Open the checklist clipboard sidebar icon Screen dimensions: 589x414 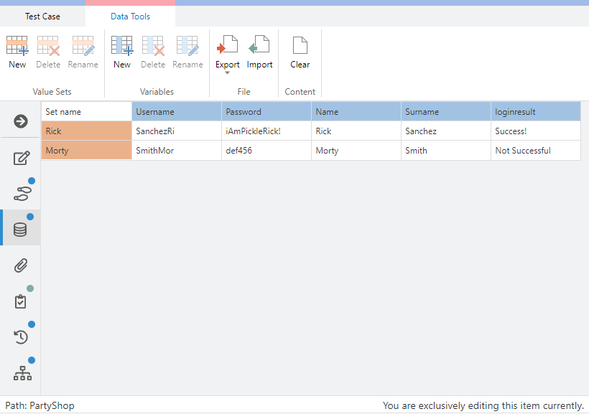coord(21,301)
